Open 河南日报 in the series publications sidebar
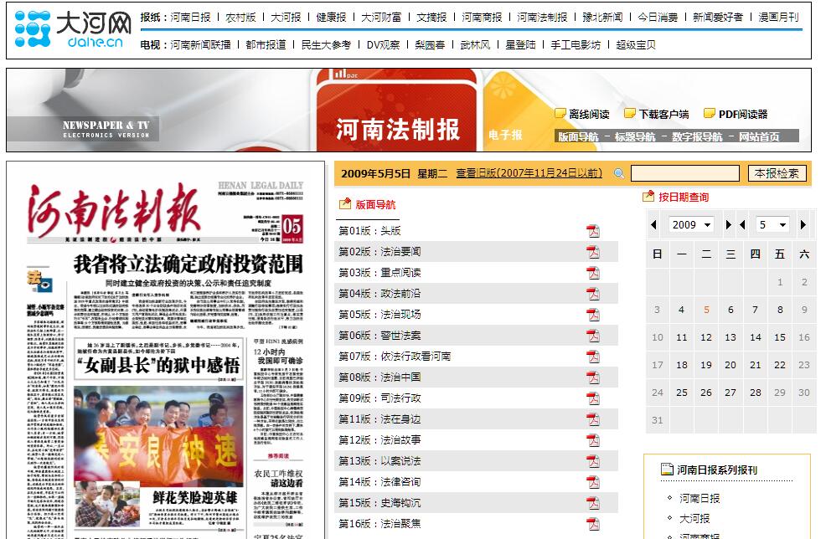Viewport: 826px width, 539px height. [x=699, y=498]
